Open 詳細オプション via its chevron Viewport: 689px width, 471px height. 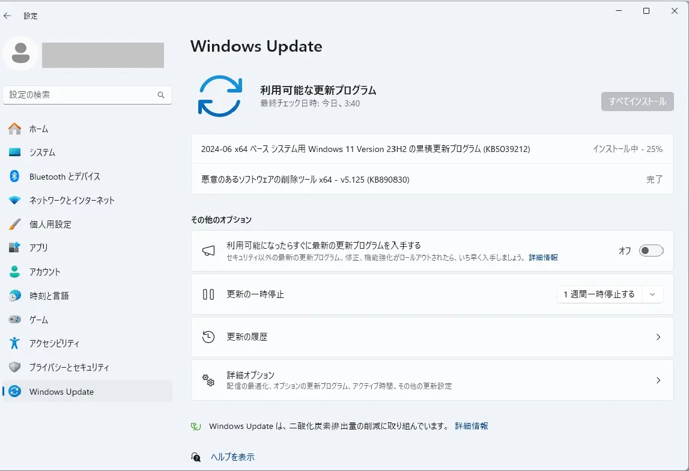658,380
